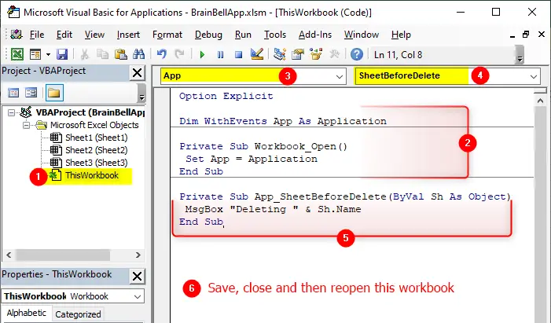This screenshot has height=323, width=551.
Task: Close the inner code window
Action: 541,35
